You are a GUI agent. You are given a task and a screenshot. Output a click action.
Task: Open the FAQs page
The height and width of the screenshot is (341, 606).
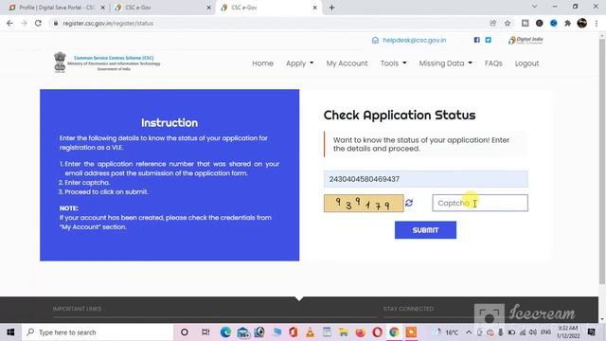[493, 63]
